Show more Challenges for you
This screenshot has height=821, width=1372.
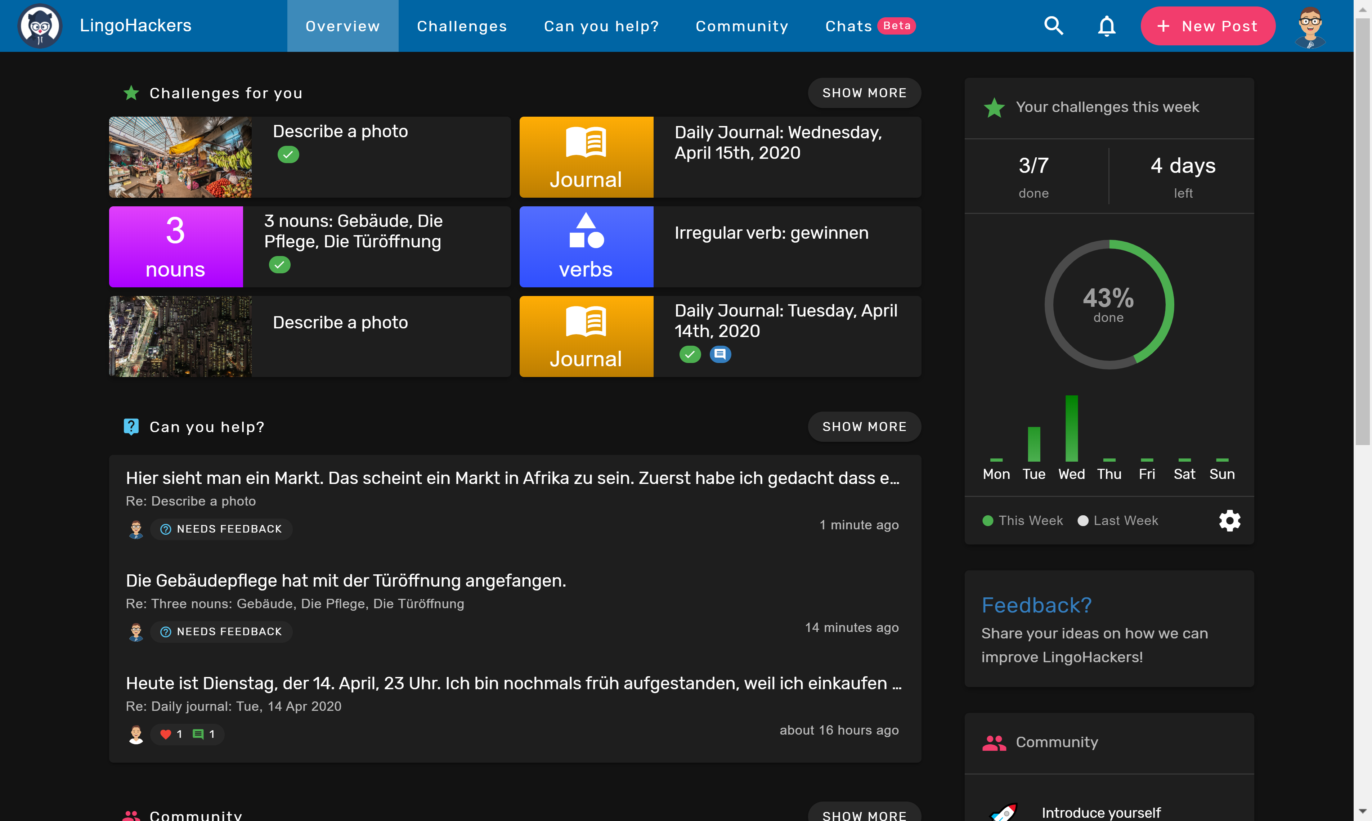pos(864,93)
